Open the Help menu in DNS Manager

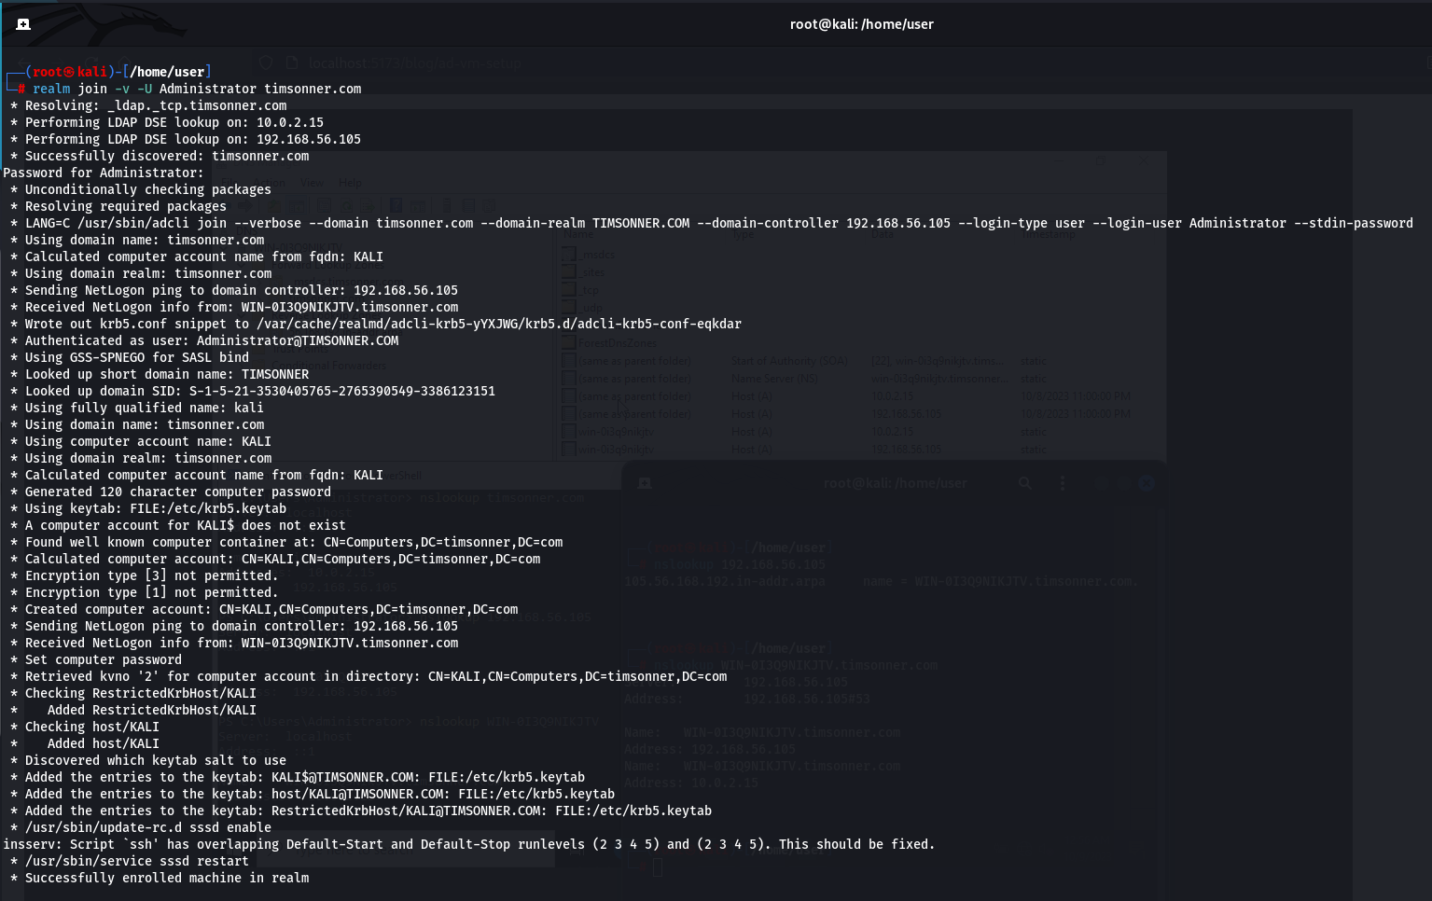point(351,183)
